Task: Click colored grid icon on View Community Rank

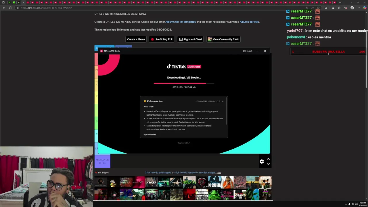Action: (210, 39)
